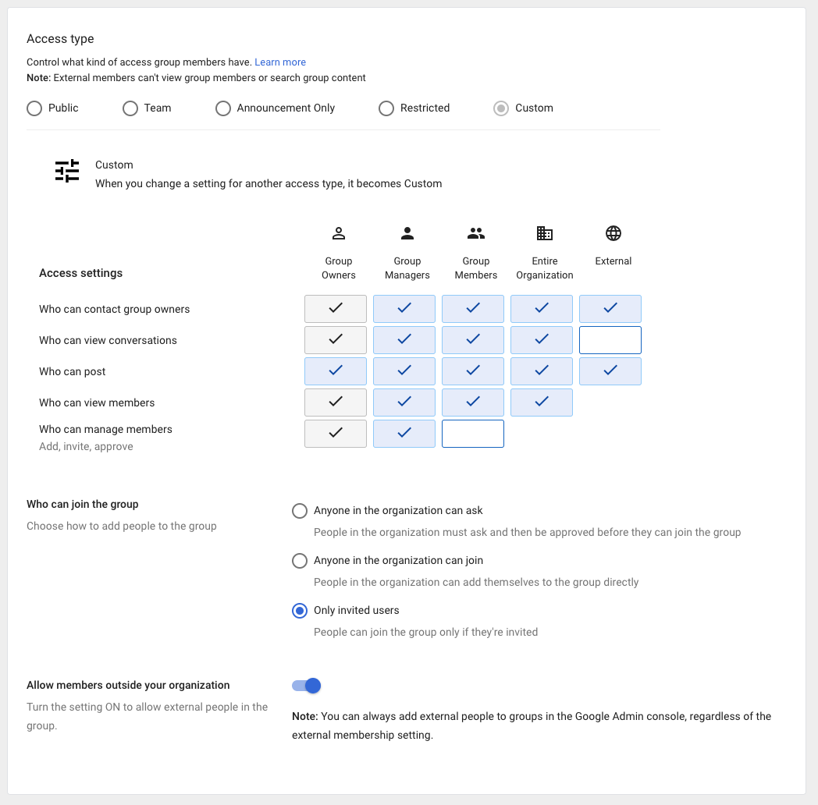Screen dimensions: 818x805
Task: Click the Group Managers icon
Action: 407,233
